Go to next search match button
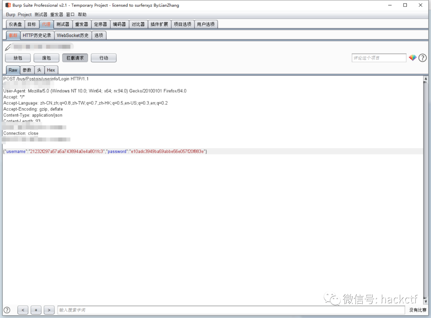Image resolution: width=431 pixels, height=318 pixels. 49,310
